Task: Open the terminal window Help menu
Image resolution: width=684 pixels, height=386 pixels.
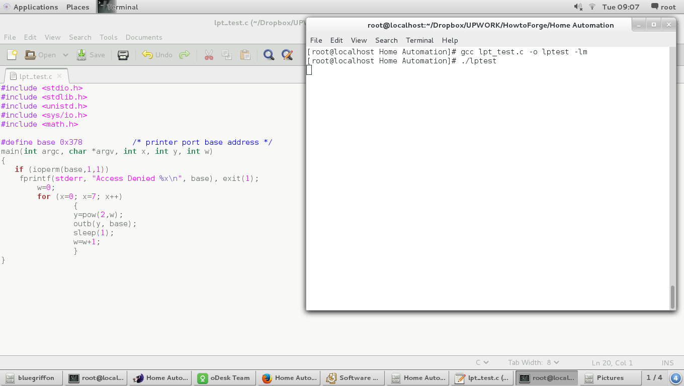Action: click(450, 40)
